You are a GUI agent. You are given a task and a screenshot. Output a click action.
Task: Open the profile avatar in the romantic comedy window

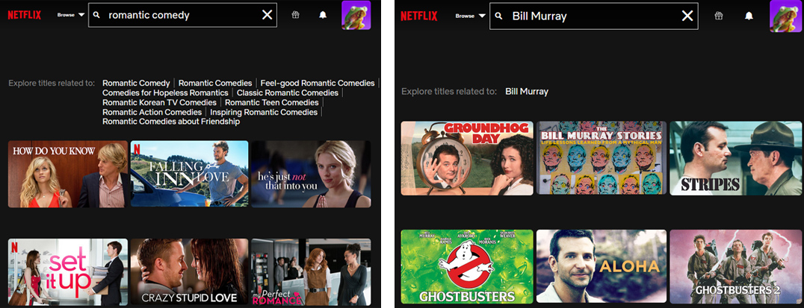(x=356, y=15)
